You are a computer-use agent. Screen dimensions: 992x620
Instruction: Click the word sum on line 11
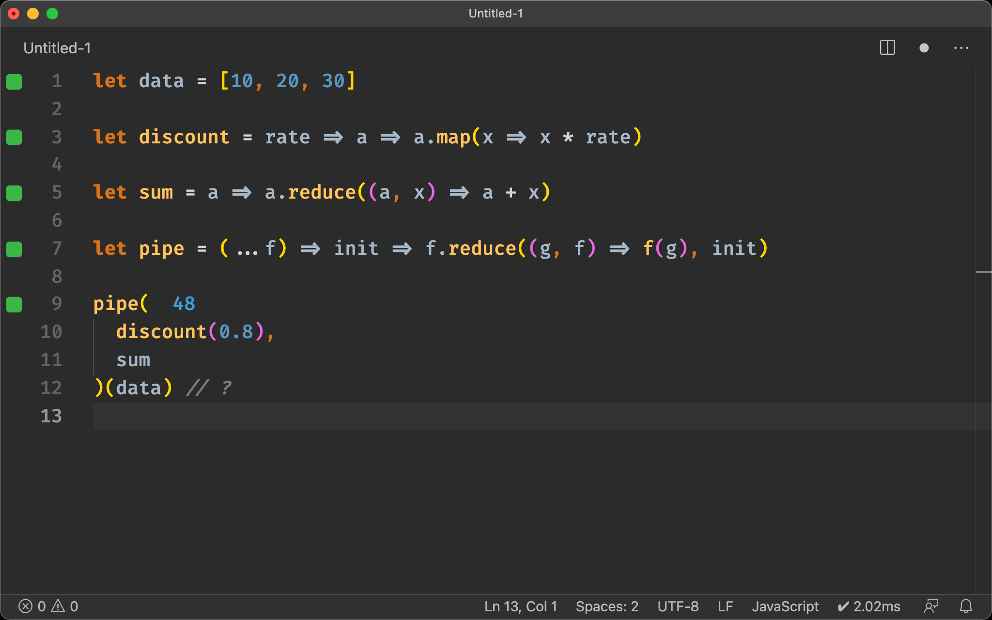(x=133, y=360)
